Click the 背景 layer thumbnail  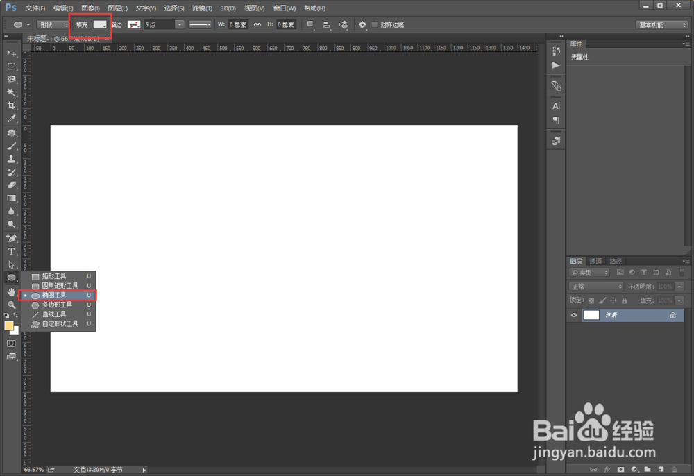[x=591, y=315]
